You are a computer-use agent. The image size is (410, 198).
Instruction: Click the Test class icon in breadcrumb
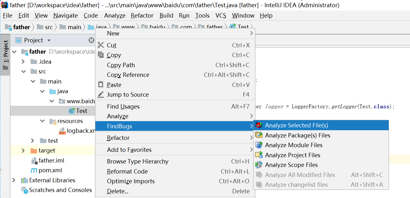tap(233, 27)
